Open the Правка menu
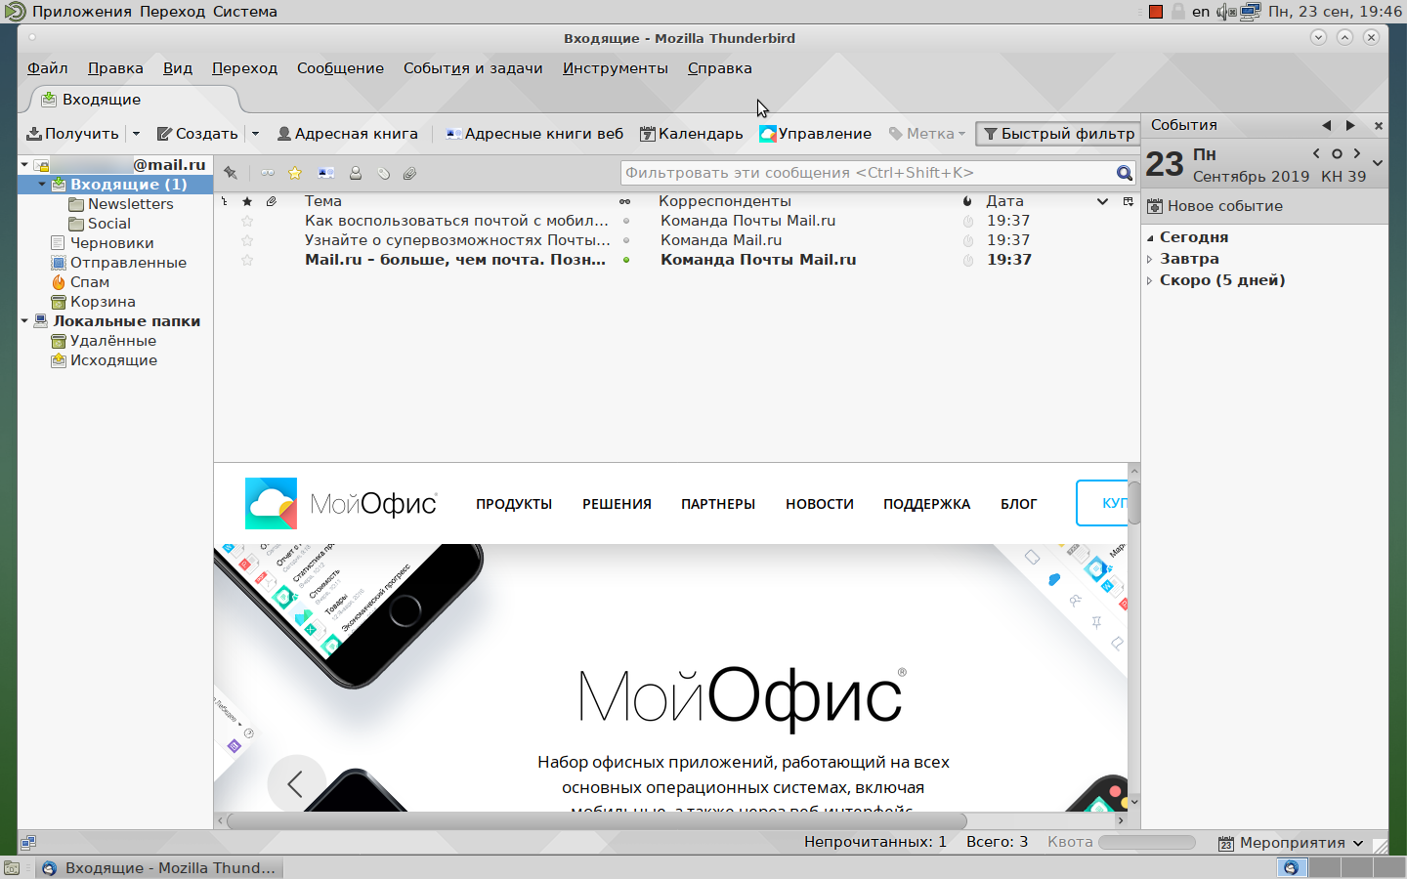 coord(115,68)
